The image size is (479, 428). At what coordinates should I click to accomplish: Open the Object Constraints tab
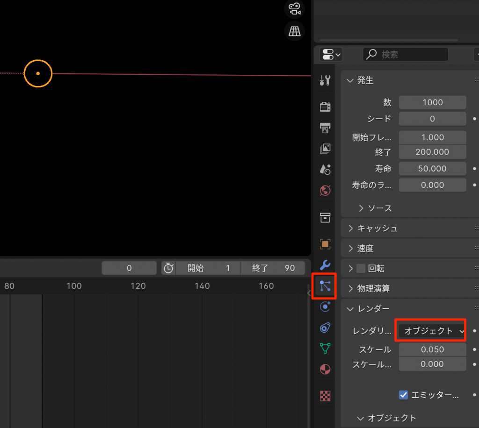[325, 328]
